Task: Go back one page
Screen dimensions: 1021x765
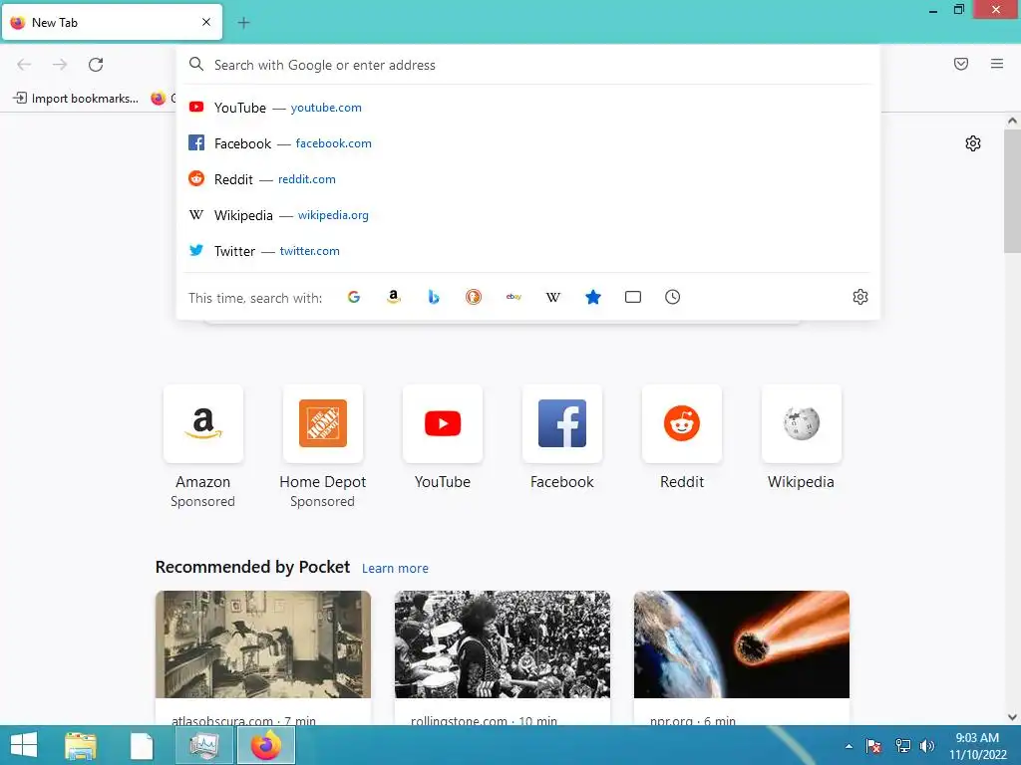Action: pyautogui.click(x=24, y=65)
